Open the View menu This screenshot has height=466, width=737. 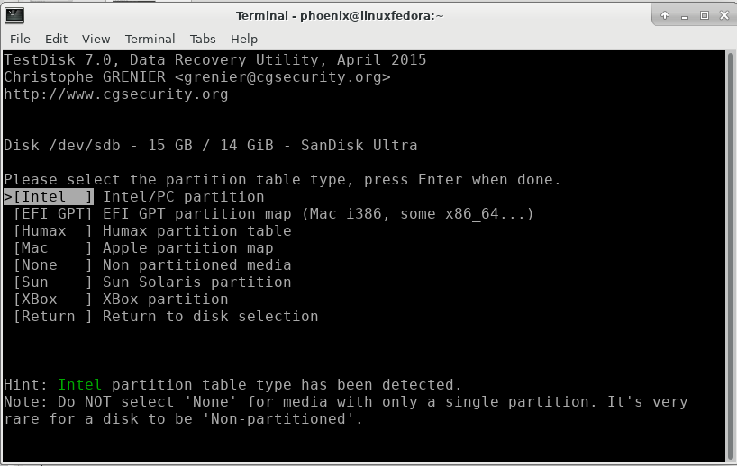tap(96, 39)
